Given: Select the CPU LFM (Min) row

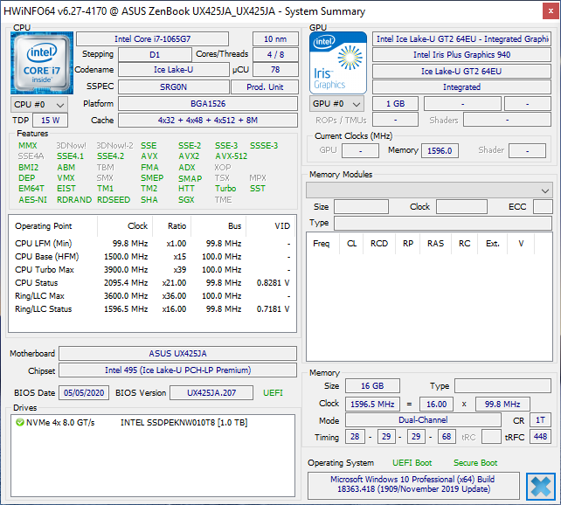Looking at the screenshot, I should point(152,244).
